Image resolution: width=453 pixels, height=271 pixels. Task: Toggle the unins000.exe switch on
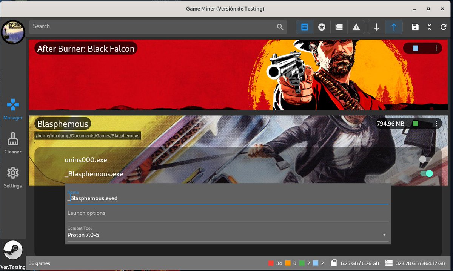point(425,159)
